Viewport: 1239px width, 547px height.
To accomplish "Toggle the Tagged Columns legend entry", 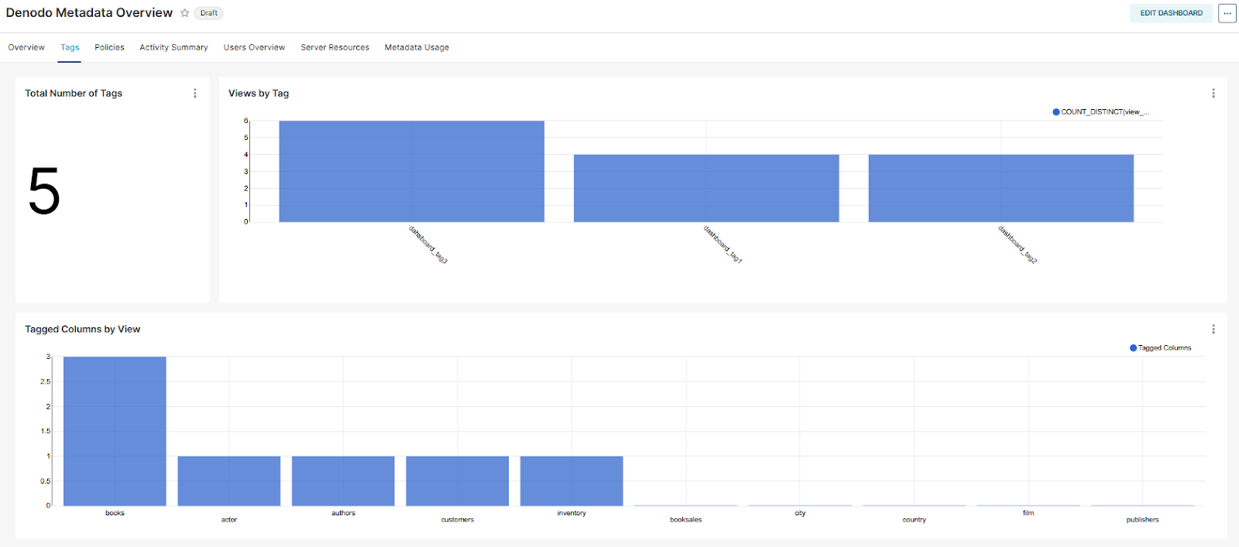I will coord(1160,348).
